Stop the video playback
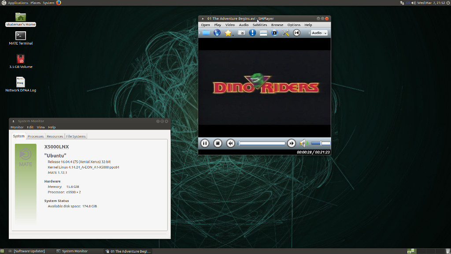This screenshot has height=254, width=451. coord(218,143)
